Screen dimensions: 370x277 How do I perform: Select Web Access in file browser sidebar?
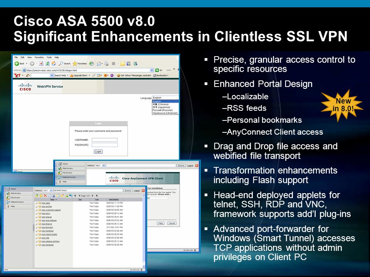point(18,193)
